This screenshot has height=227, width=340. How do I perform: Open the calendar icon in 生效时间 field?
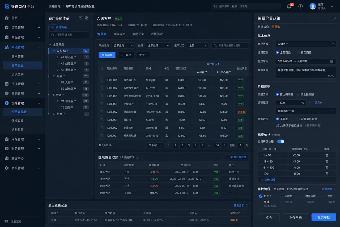click(x=332, y=61)
